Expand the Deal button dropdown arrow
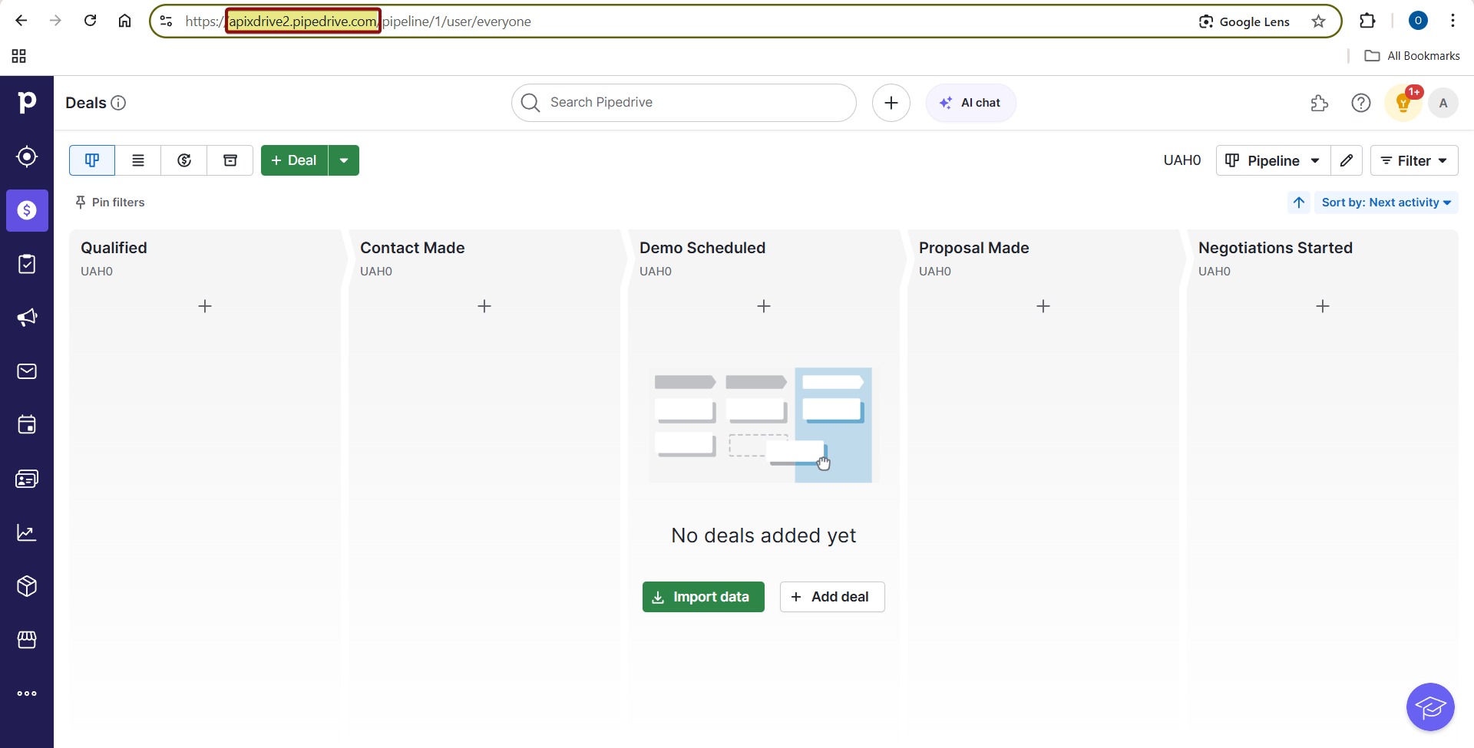The image size is (1474, 748). coord(344,160)
